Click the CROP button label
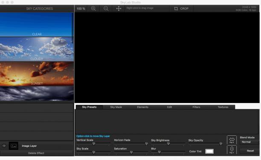 click(184, 9)
